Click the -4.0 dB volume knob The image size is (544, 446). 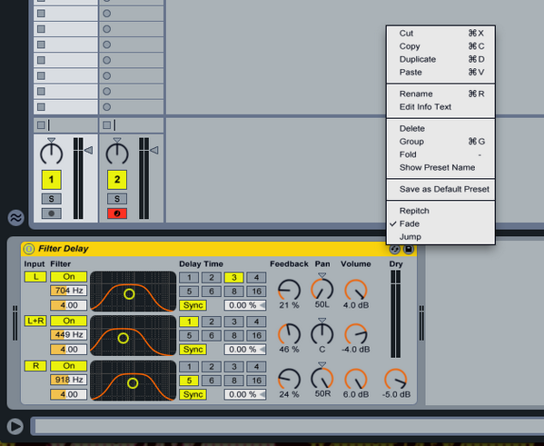point(356,334)
